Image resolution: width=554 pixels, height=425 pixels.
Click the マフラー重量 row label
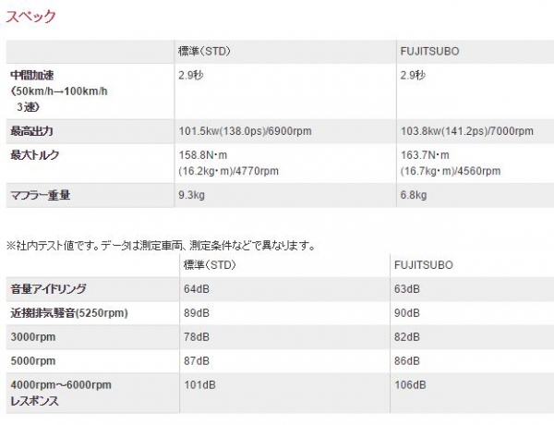[x=41, y=195]
